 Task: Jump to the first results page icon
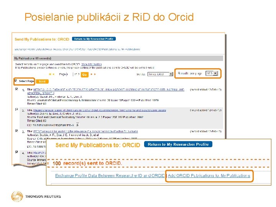50,74
